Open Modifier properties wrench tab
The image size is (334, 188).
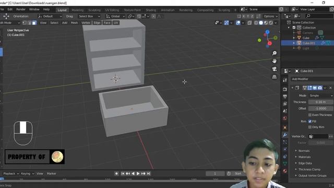click(x=285, y=135)
